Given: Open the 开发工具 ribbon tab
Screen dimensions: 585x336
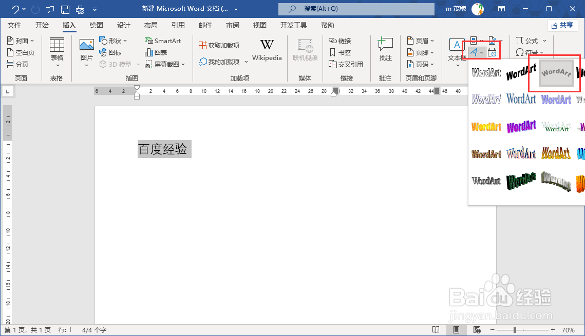Looking at the screenshot, I should coord(293,25).
